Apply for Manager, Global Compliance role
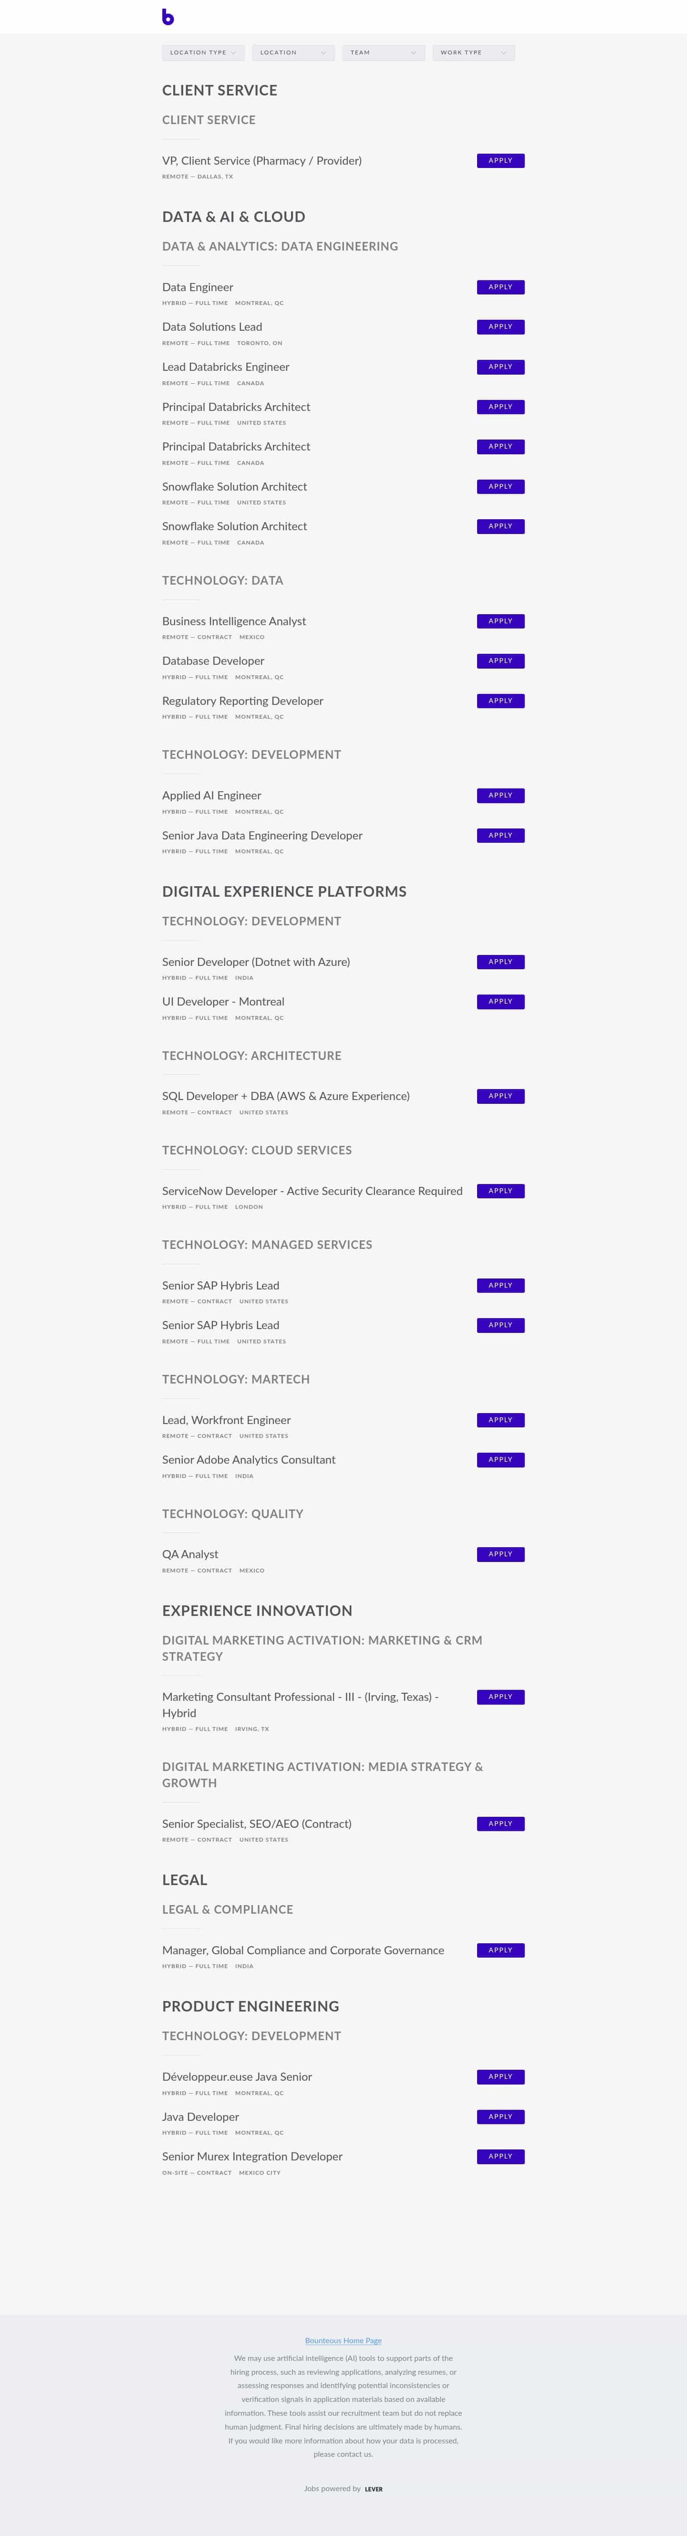 coord(500,1950)
